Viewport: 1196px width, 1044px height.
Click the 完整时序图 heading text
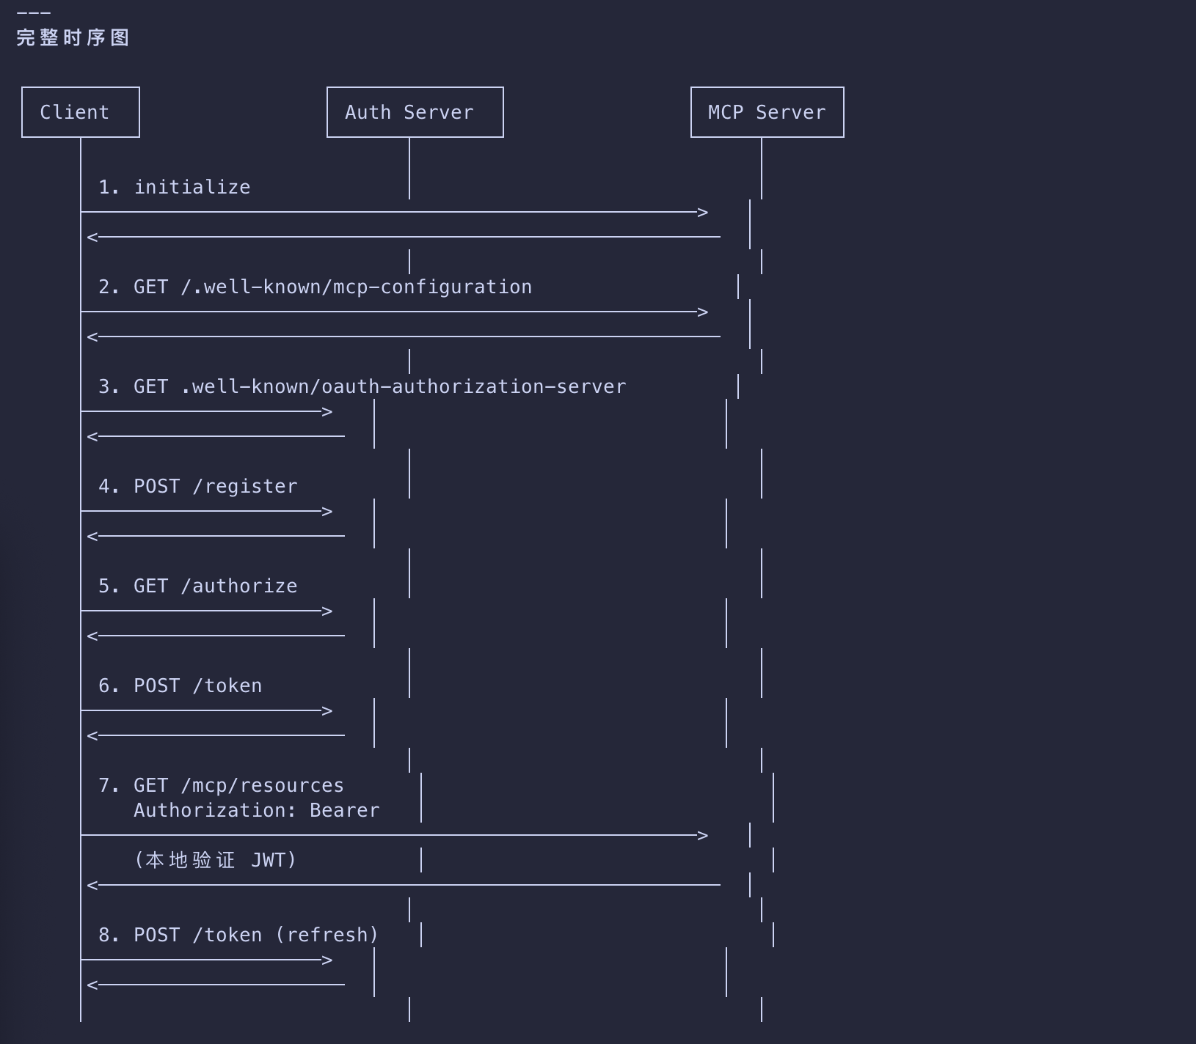(x=73, y=37)
